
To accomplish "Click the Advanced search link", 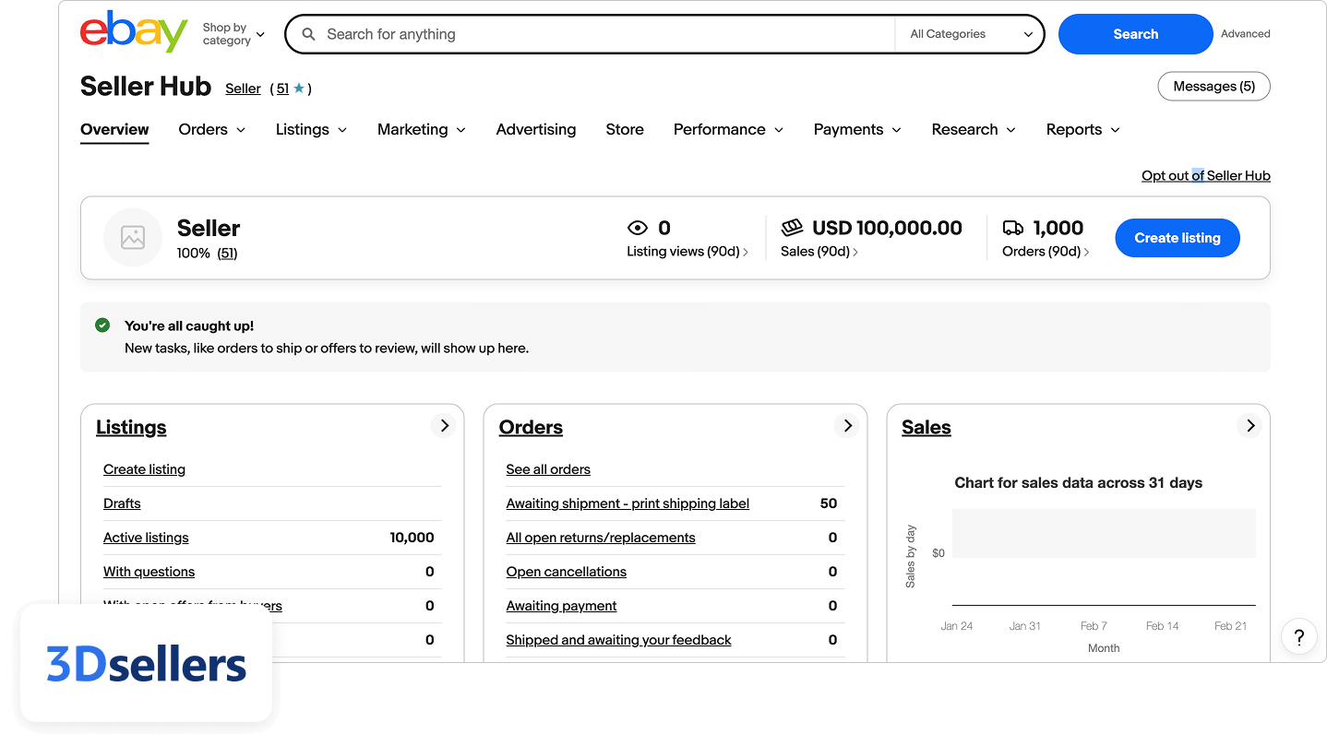I will coord(1245,34).
